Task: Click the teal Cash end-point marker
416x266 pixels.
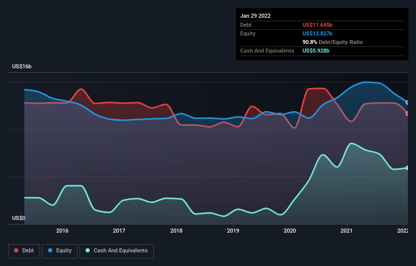Action: point(407,168)
